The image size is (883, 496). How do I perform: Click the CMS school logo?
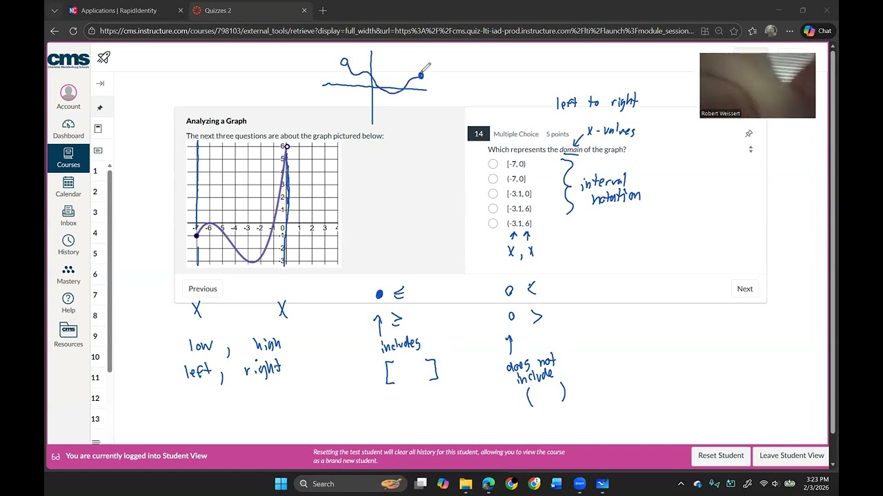pos(68,59)
